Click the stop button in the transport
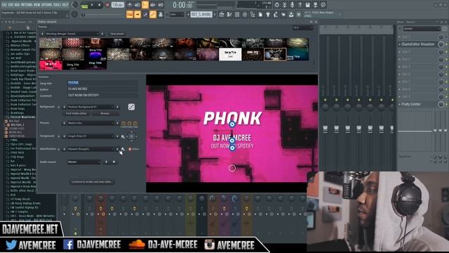 [x=100, y=5]
